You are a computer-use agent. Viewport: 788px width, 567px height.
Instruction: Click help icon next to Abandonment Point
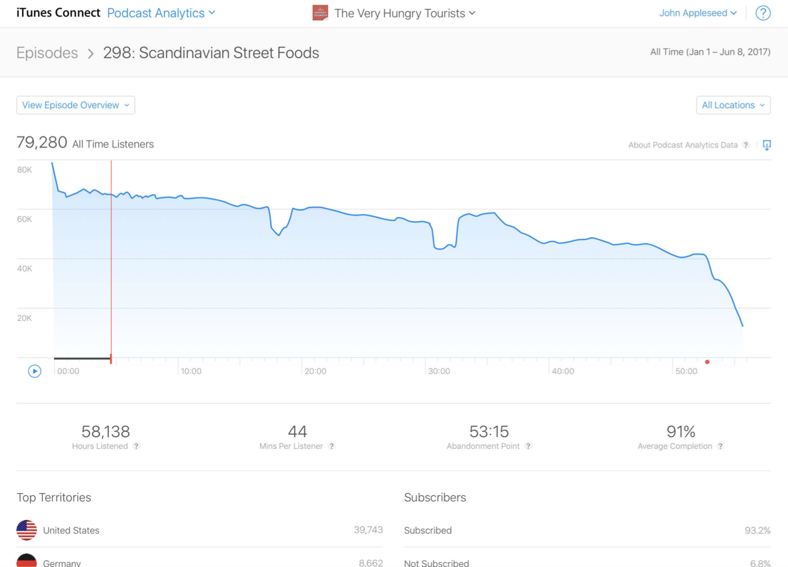[528, 446]
